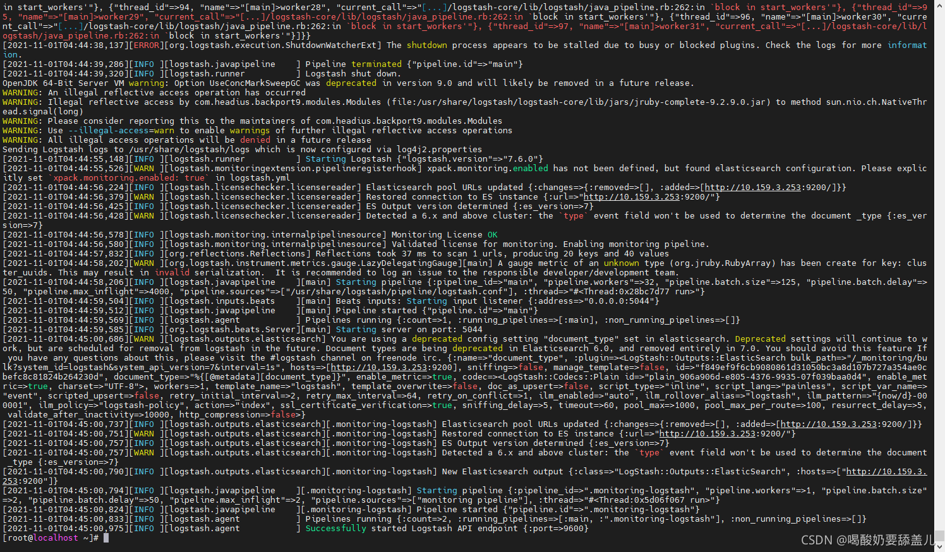Click the green 'OK' after Monitoring License
The height and width of the screenshot is (552, 945).
[493, 235]
